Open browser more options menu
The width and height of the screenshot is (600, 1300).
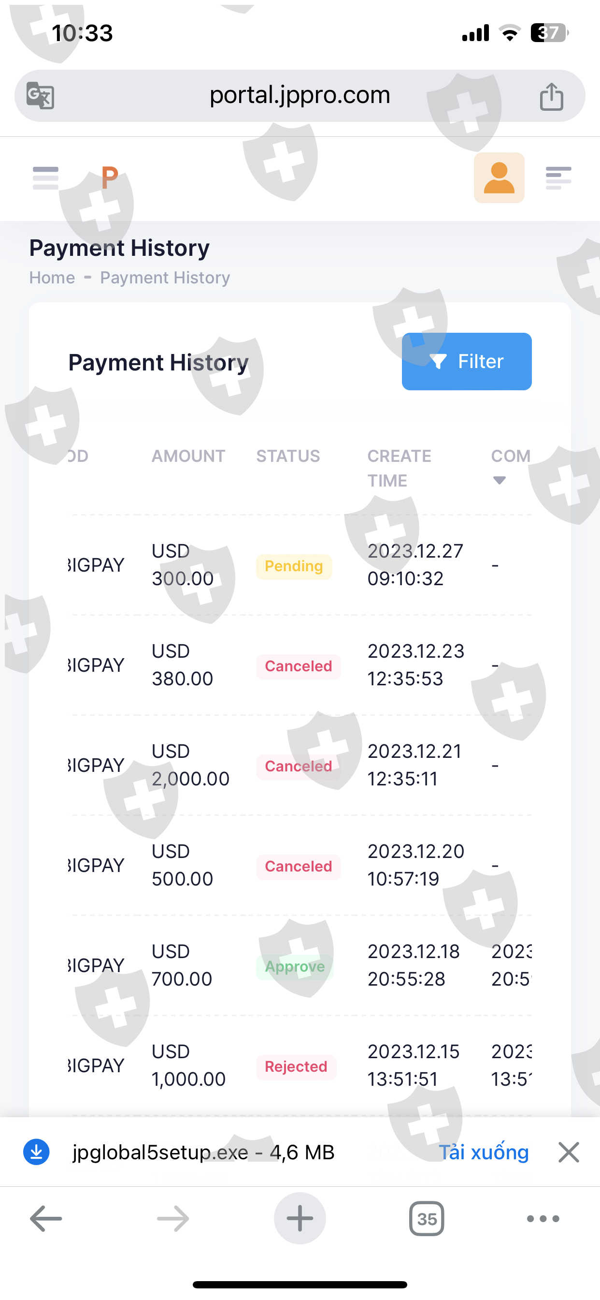tap(543, 1219)
